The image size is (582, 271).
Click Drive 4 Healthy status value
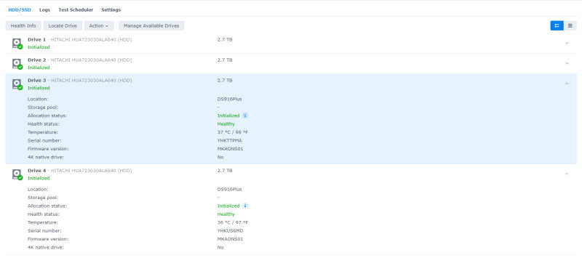tap(226, 214)
